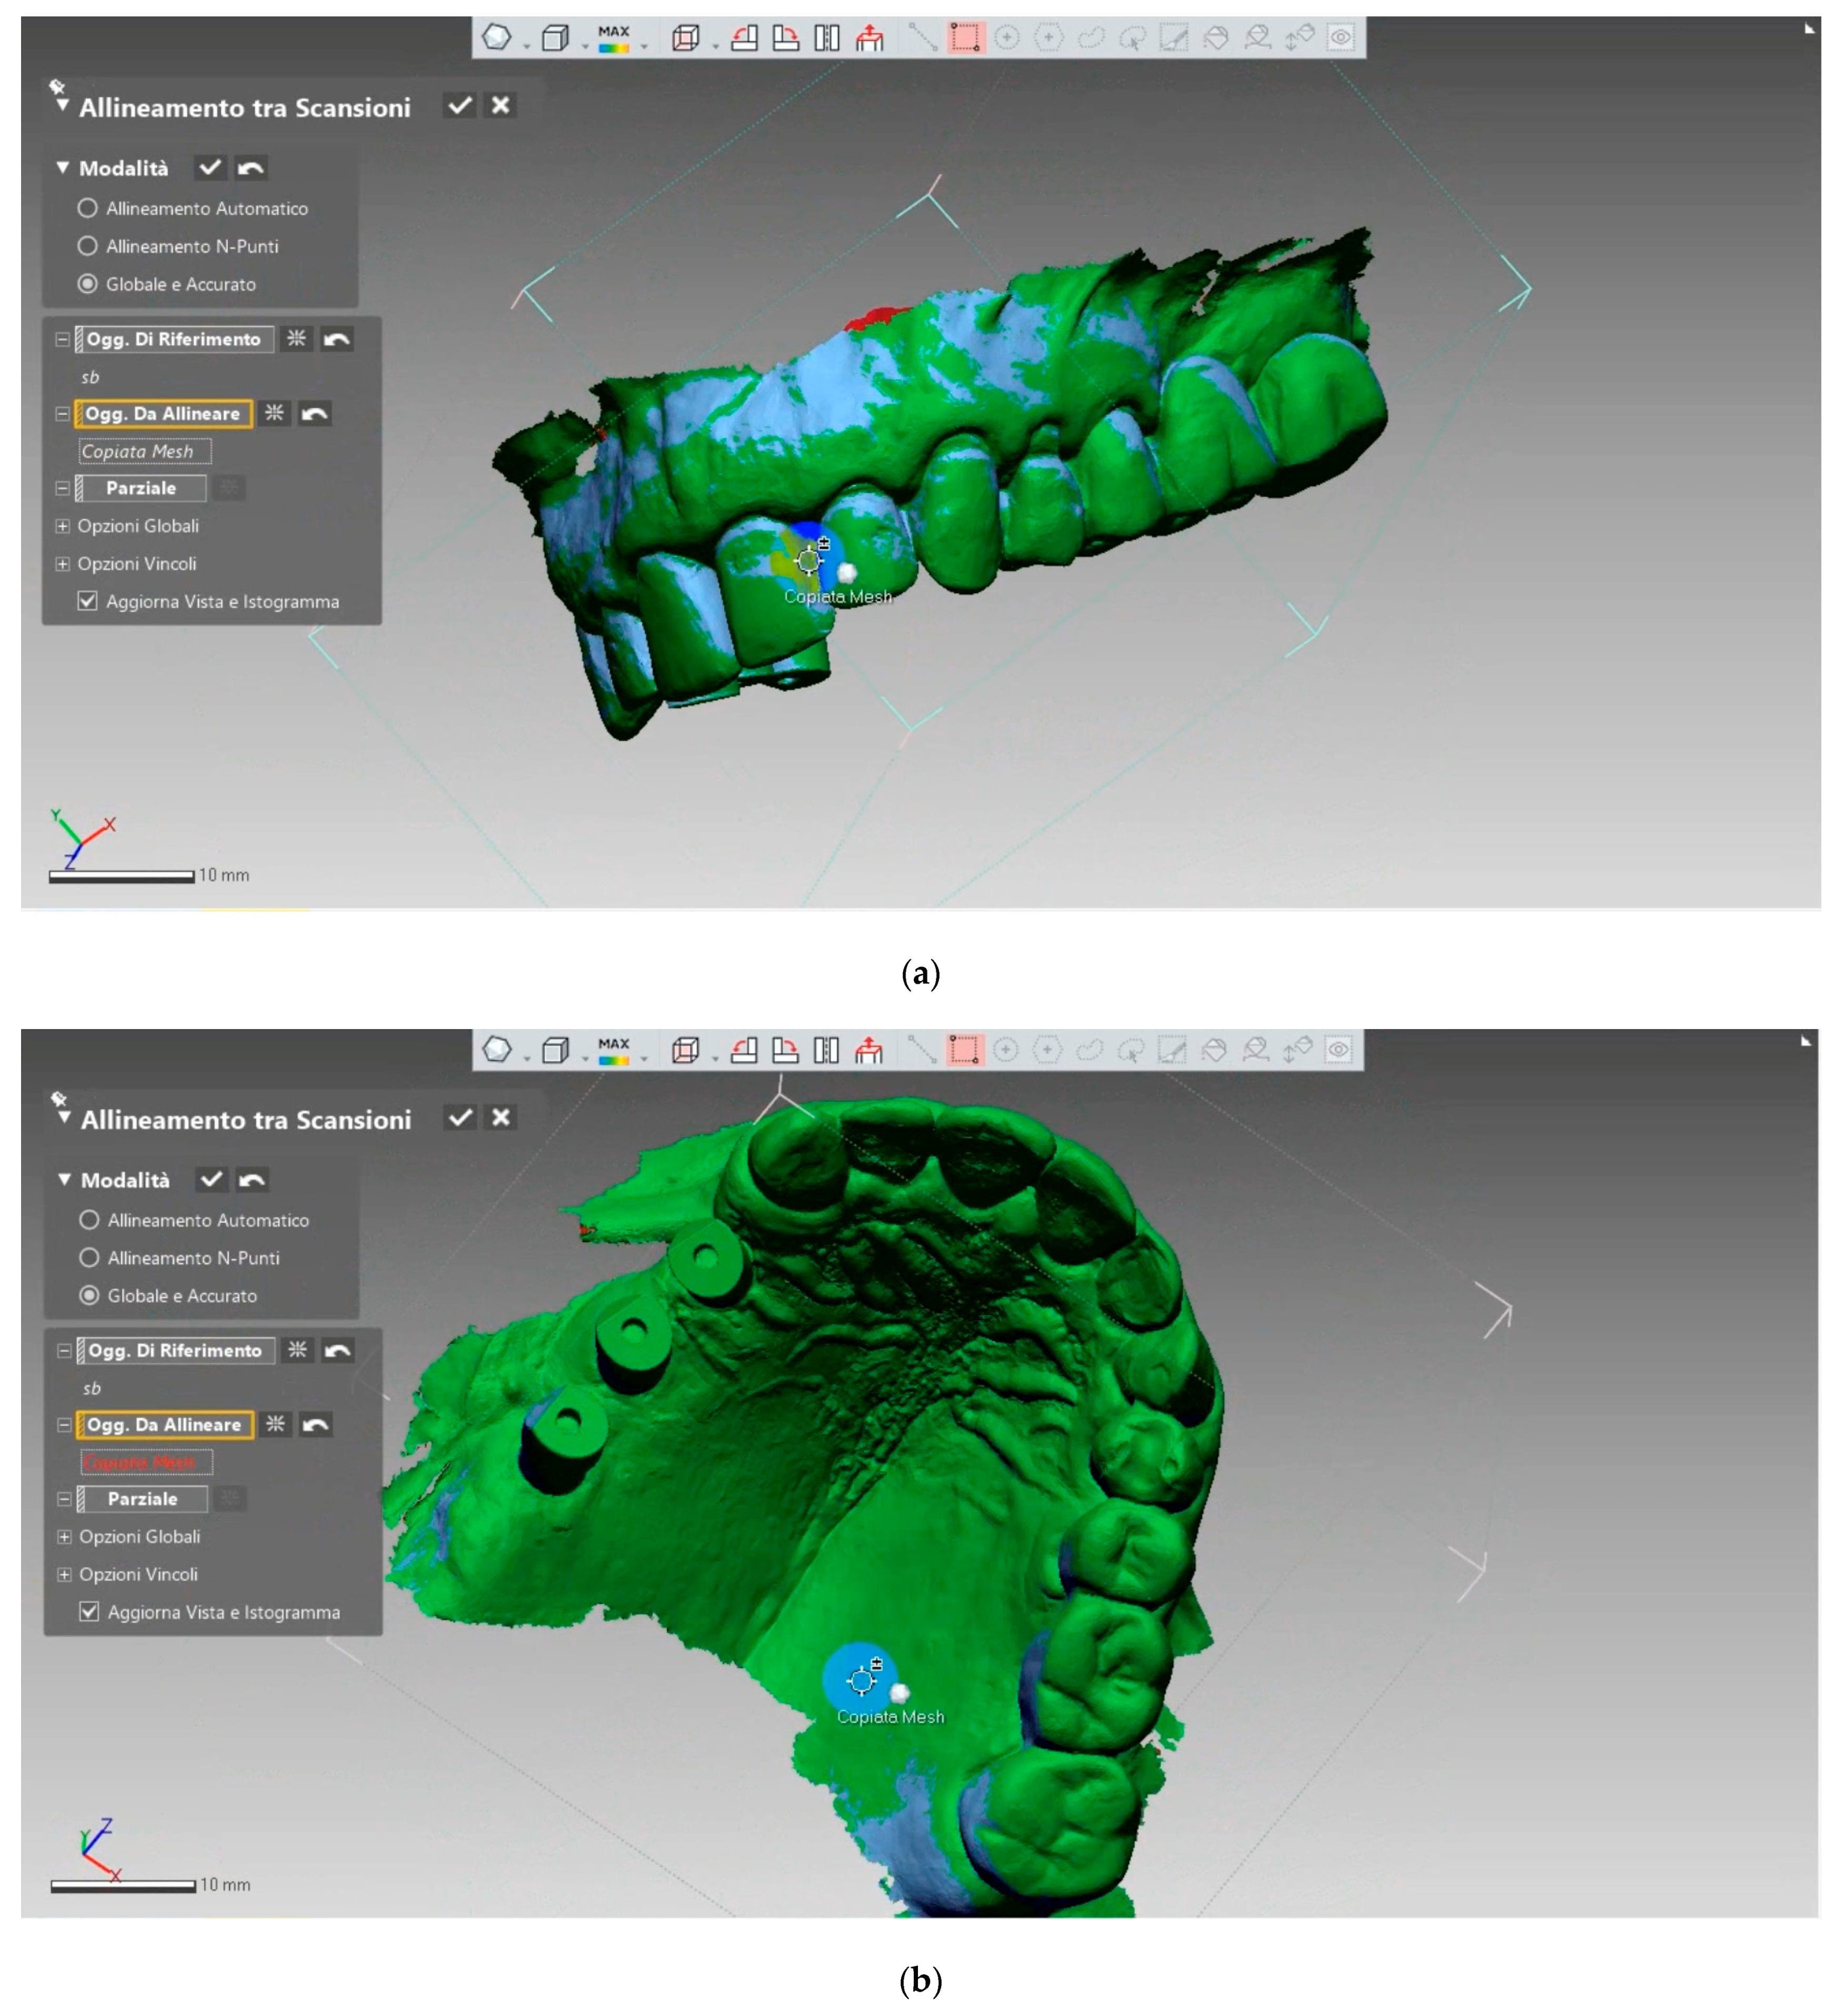Select line selection tool in top toolbar (a)
Image resolution: width=1840 pixels, height=2016 pixels.
pyautogui.click(x=922, y=38)
